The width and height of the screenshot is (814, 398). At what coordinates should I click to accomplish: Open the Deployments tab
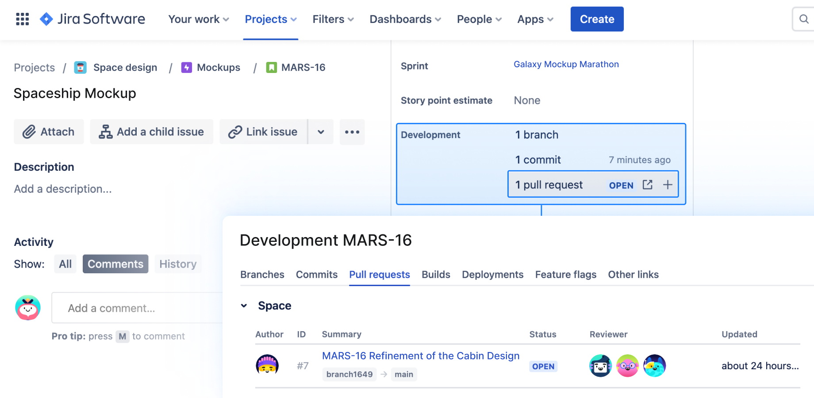pyautogui.click(x=493, y=275)
